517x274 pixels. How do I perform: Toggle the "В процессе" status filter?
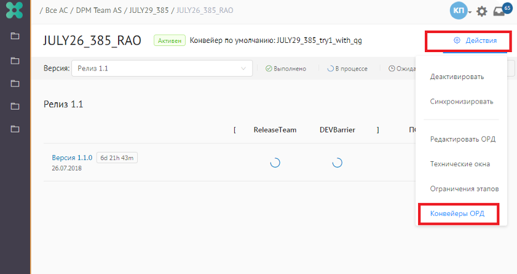pos(347,69)
